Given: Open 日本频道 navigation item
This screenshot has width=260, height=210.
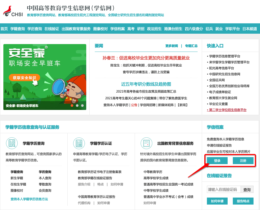Looking at the screenshot, I should pos(250,29).
